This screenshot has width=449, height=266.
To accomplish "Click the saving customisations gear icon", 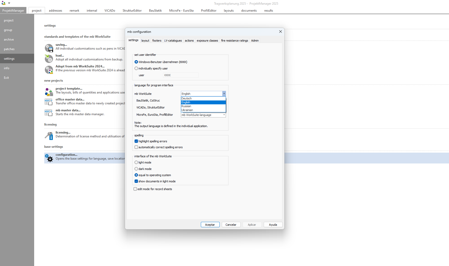I will point(49,48).
